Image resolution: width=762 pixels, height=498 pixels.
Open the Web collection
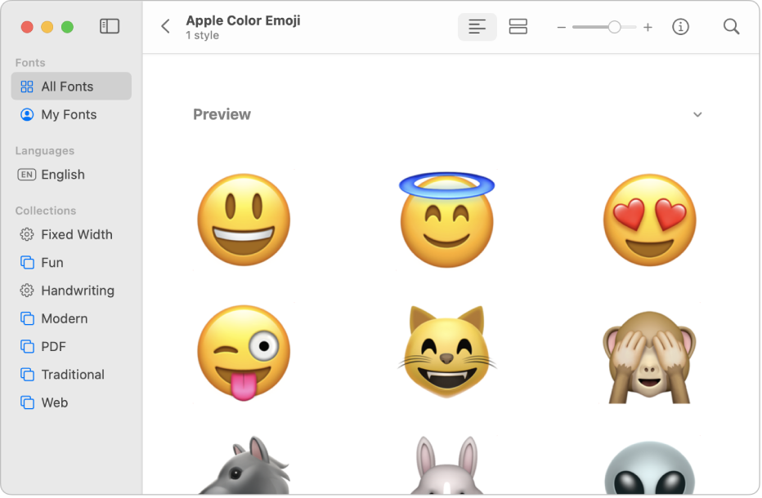pos(71,402)
